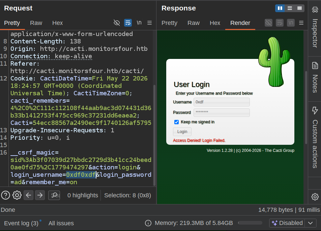Open the search help icon
Screen dimensions: 321x231
point(5,195)
